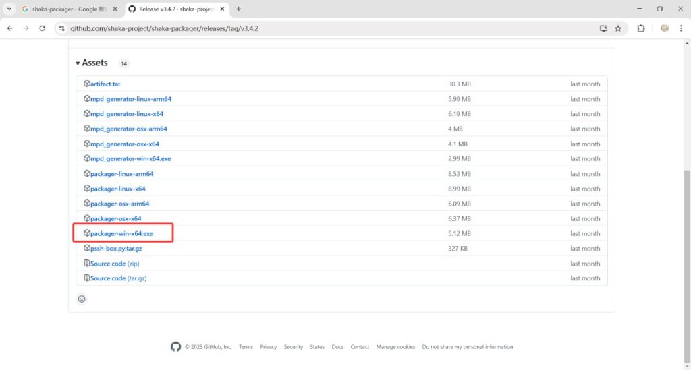Open the Security footer link
This screenshot has height=370, width=691.
[x=294, y=347]
